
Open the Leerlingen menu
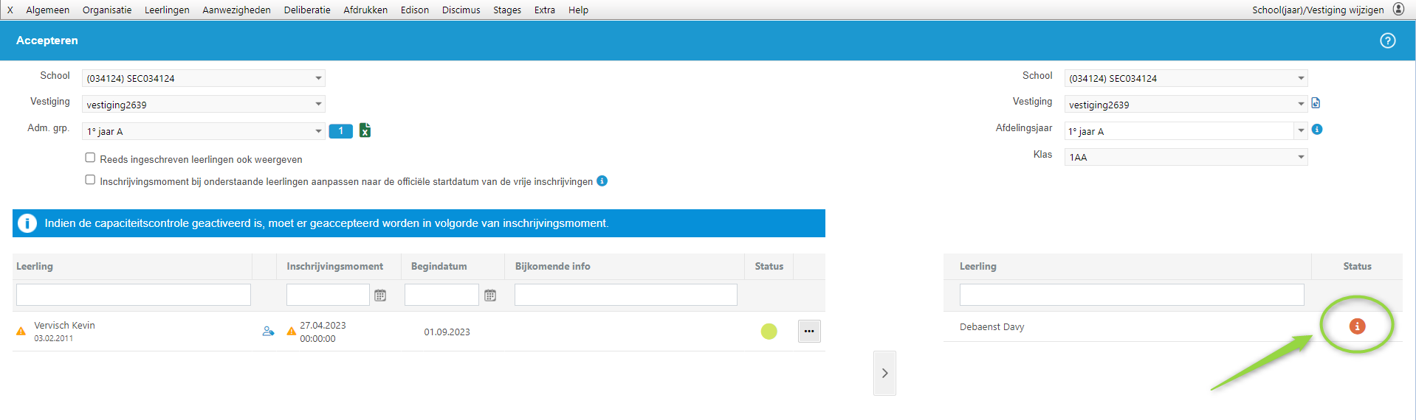point(167,10)
